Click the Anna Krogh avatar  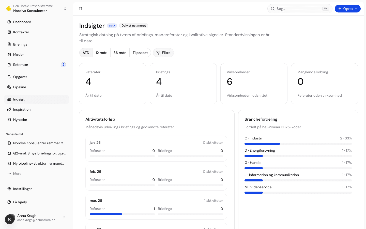pos(10,219)
